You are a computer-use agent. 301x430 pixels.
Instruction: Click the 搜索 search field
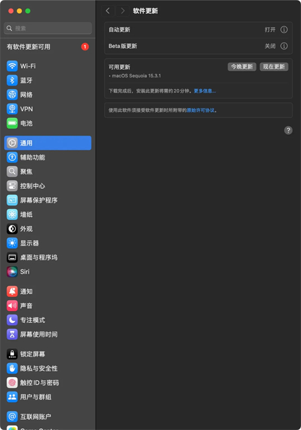click(48, 28)
